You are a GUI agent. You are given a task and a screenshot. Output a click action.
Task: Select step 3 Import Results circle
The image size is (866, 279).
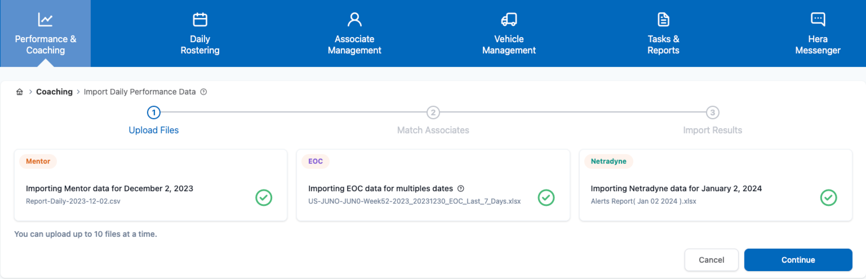(x=712, y=113)
